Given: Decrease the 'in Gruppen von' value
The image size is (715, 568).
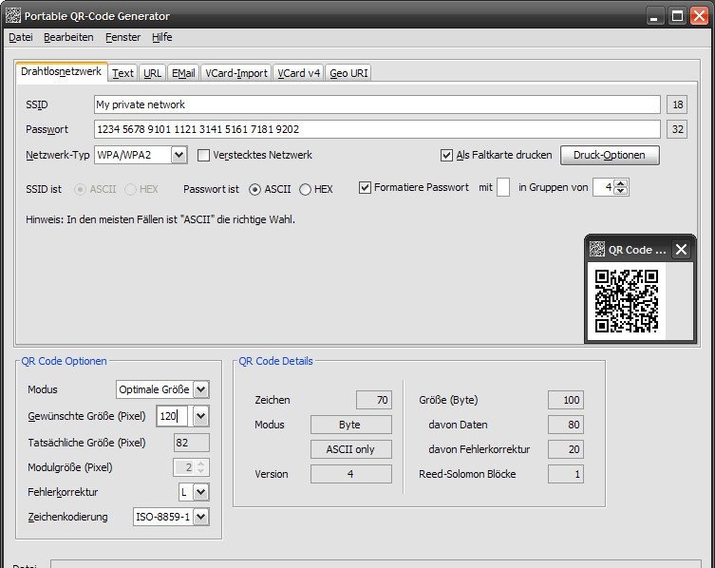Looking at the screenshot, I should click(x=620, y=191).
